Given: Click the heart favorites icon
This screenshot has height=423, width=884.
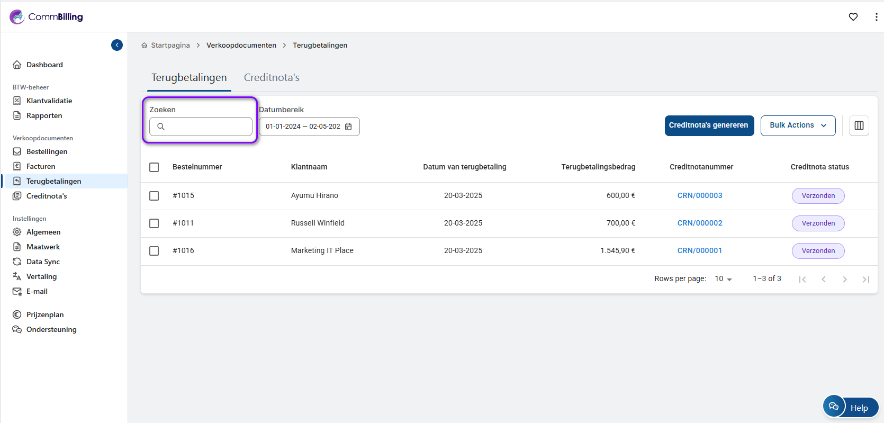Looking at the screenshot, I should point(853,17).
